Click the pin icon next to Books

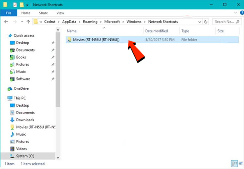click(53, 57)
